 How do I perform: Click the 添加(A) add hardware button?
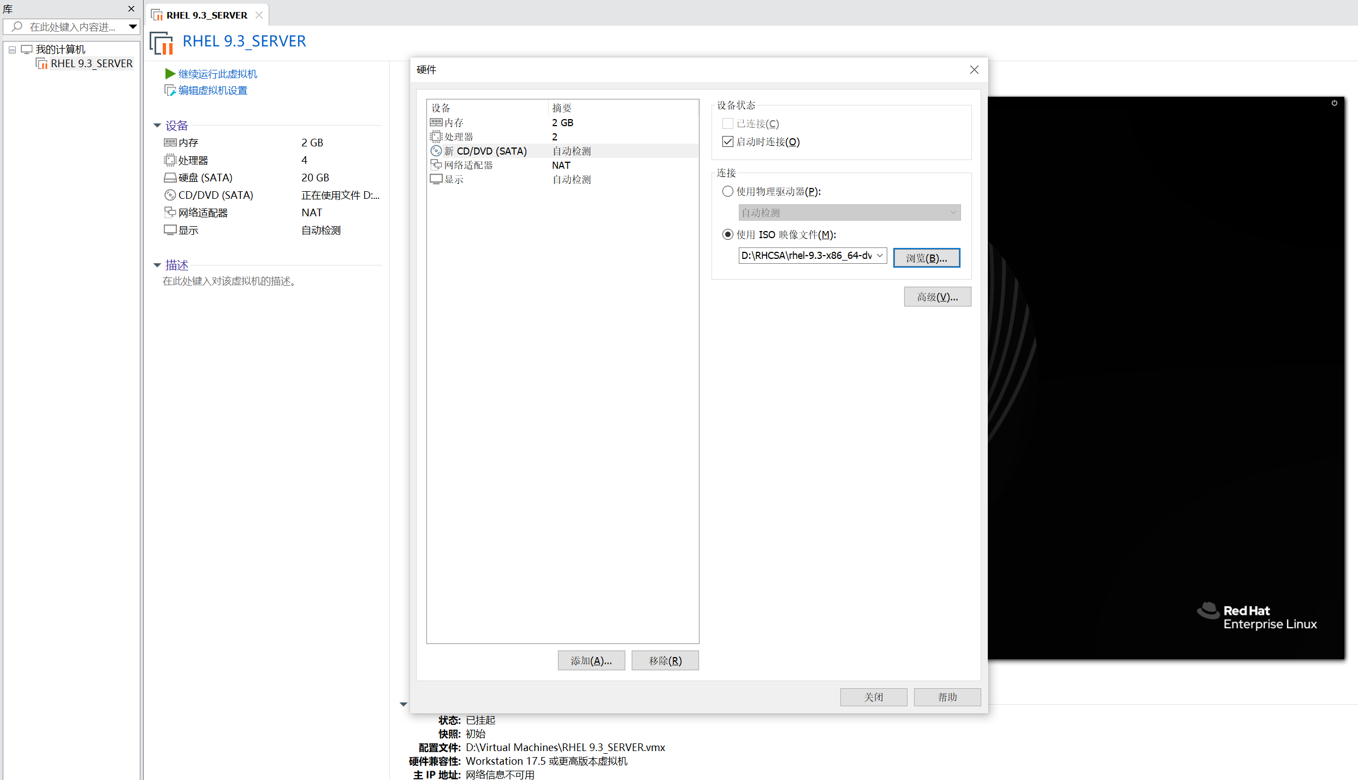[x=591, y=660]
